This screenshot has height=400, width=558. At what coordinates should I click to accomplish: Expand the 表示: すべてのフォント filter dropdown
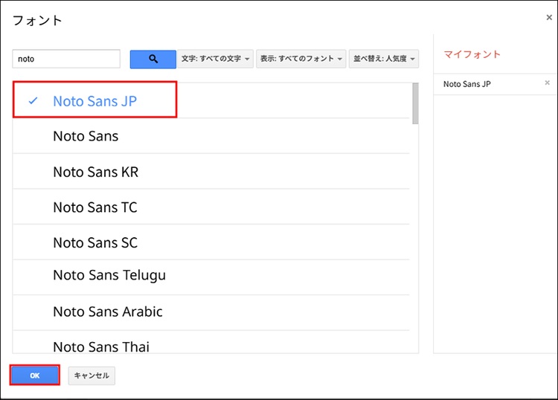pos(301,59)
